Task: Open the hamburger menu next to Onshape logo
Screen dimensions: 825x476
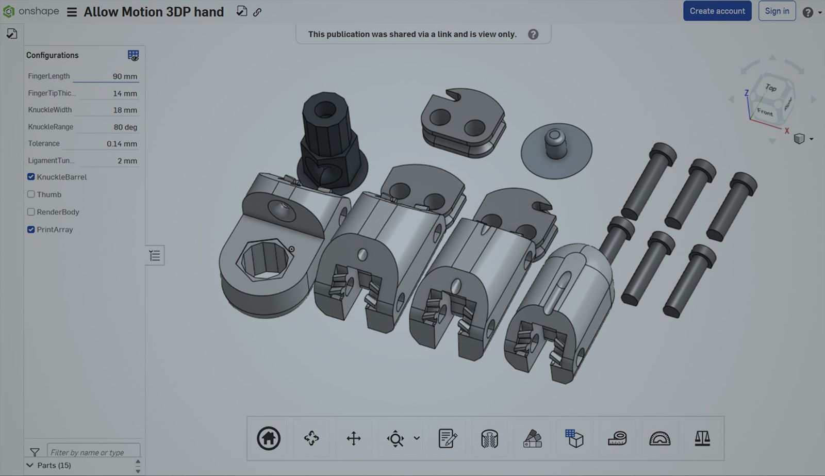Action: (x=71, y=11)
